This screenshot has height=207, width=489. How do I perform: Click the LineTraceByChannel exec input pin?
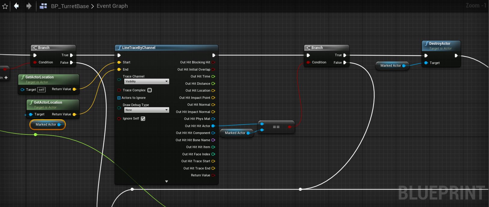pyautogui.click(x=119, y=55)
